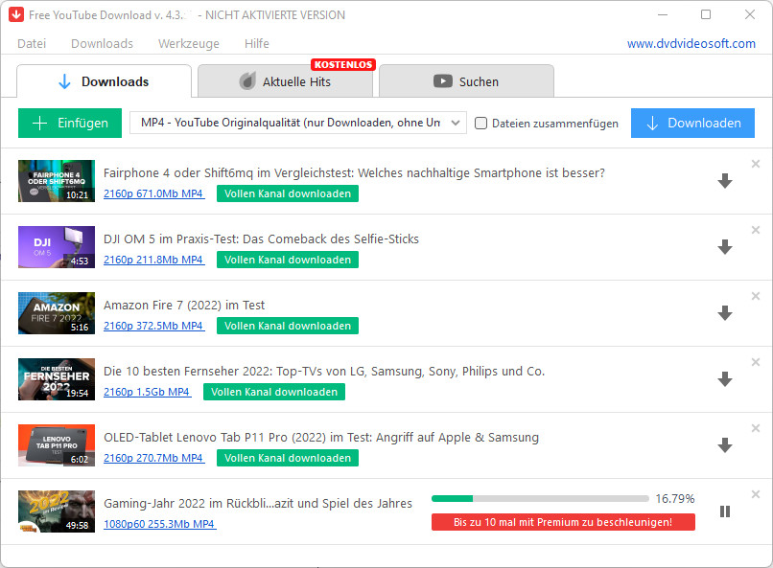Open quality options 2160p 671.0Mb MP4
Image resolution: width=773 pixels, height=568 pixels.
click(153, 193)
